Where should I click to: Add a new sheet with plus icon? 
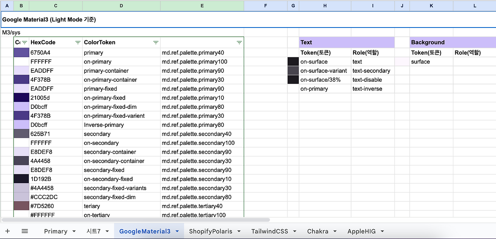[x=7, y=231]
